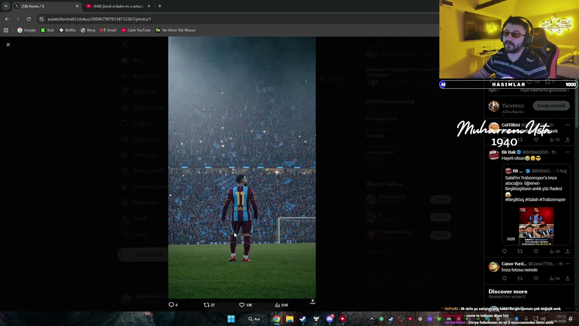Switch to the (18) Home / X tab
The height and width of the screenshot is (326, 579).
(45, 6)
